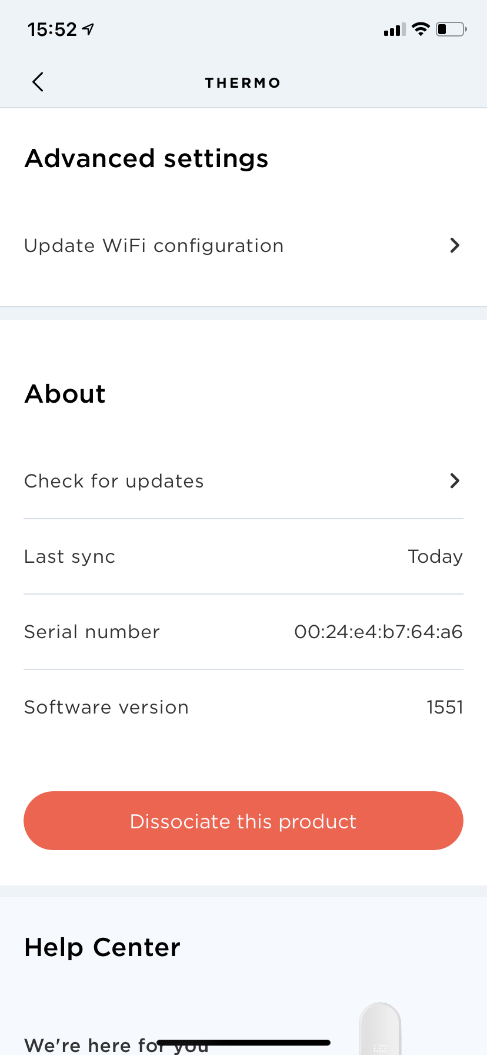Tap the thermometer image in Help Center
487x1055 pixels.
click(380, 1029)
